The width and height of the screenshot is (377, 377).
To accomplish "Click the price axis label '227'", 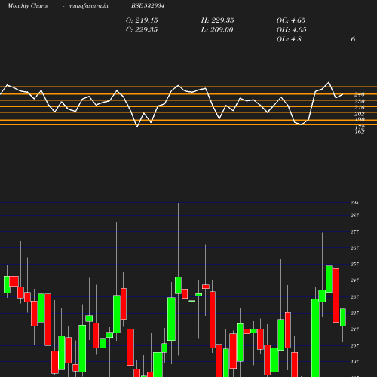I will 354,313.
